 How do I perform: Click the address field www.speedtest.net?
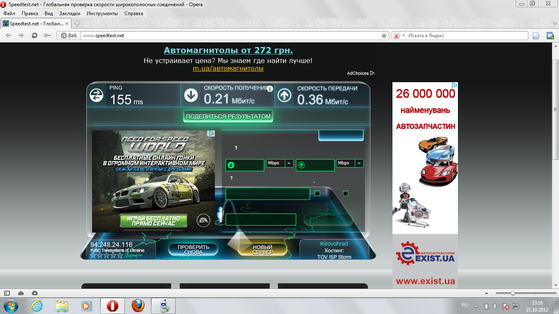231,36
